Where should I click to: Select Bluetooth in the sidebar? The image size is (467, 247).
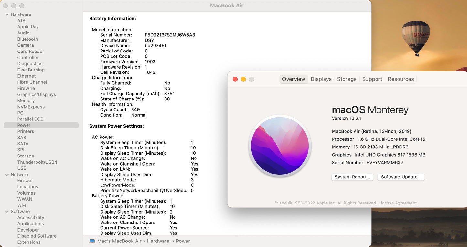(27, 39)
